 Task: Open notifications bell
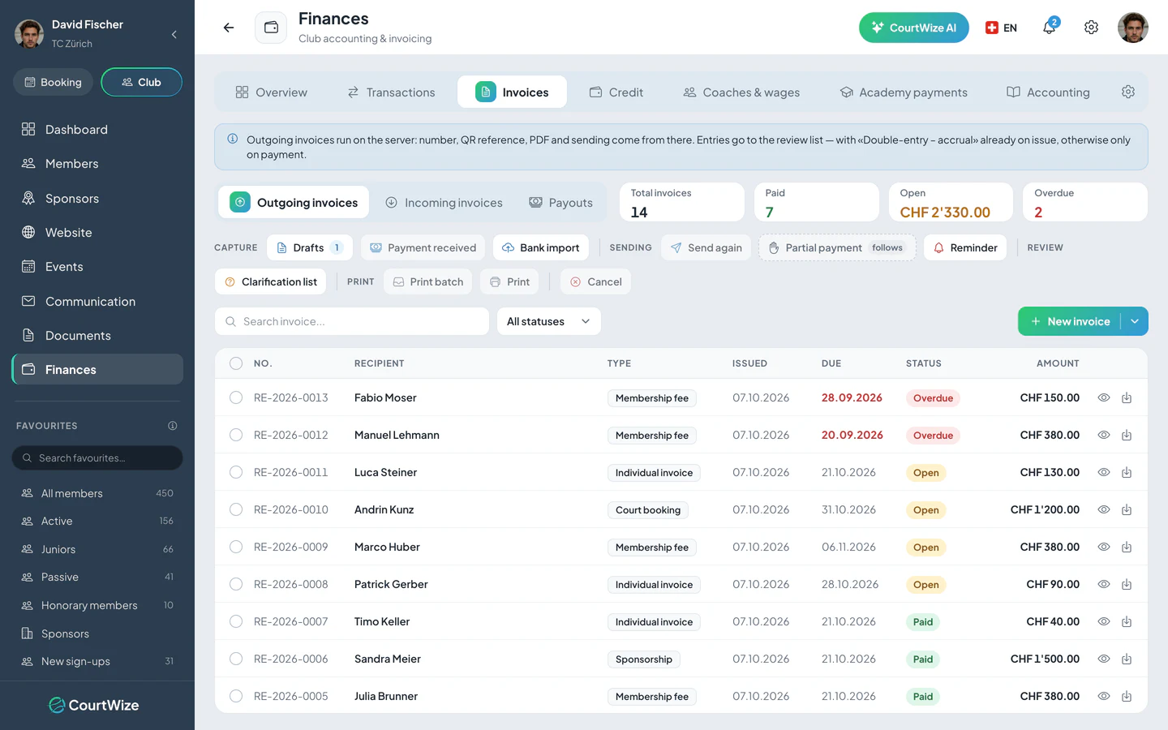[1050, 28]
